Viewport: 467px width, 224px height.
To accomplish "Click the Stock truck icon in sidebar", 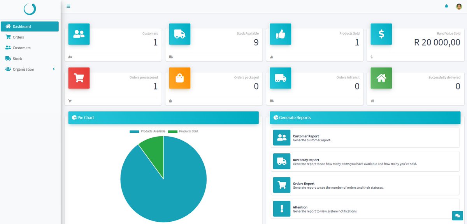I will click(8, 59).
